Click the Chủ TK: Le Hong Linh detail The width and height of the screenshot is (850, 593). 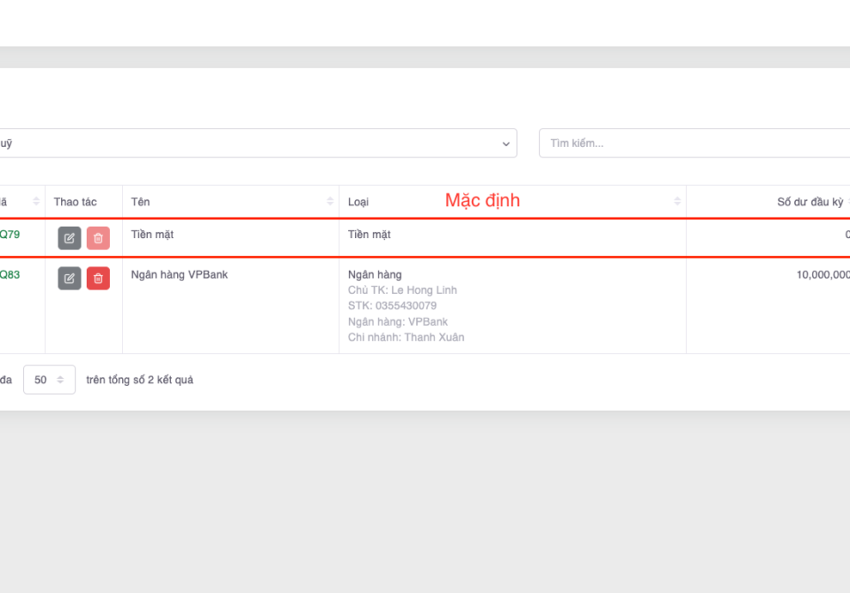pyautogui.click(x=402, y=290)
